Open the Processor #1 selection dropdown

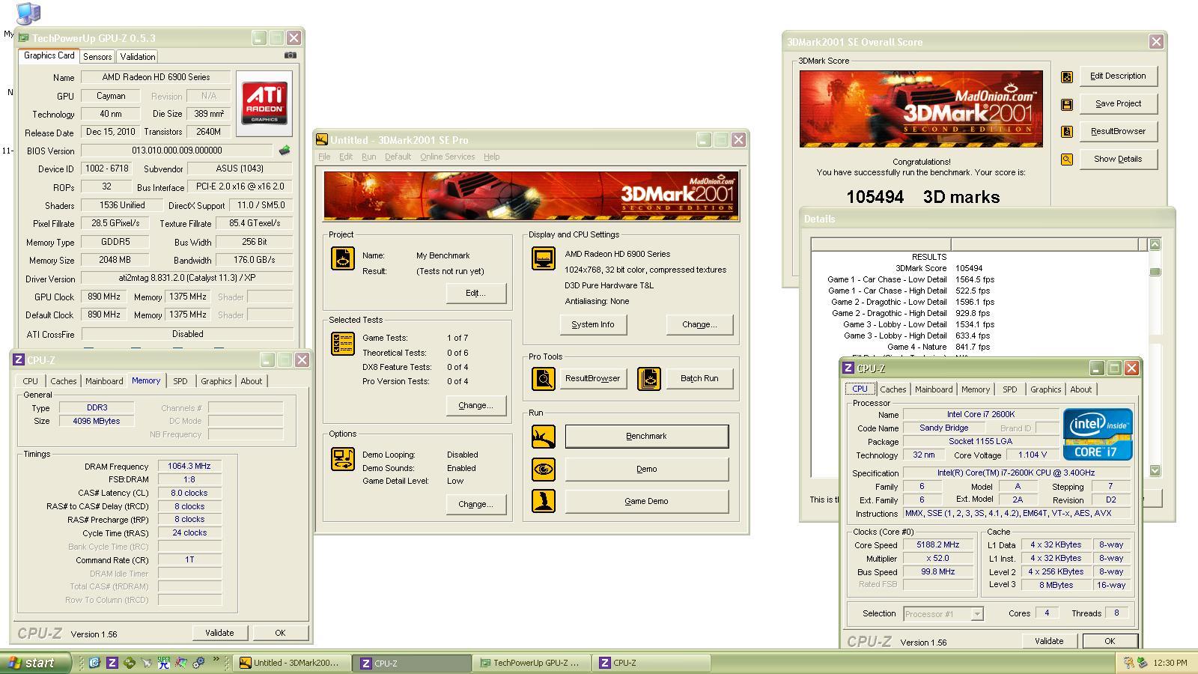976,614
